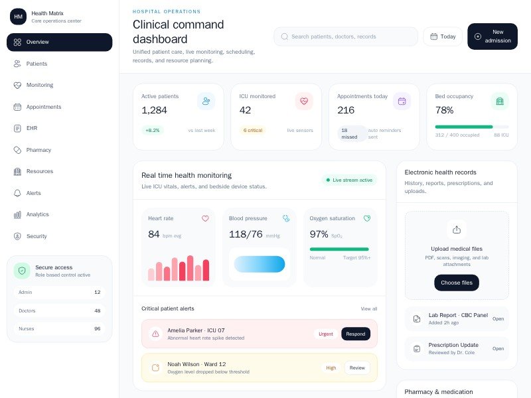Image resolution: width=531 pixels, height=398 pixels.
Task: Click the Bed occupancy progress bar
Action: [x=472, y=126]
